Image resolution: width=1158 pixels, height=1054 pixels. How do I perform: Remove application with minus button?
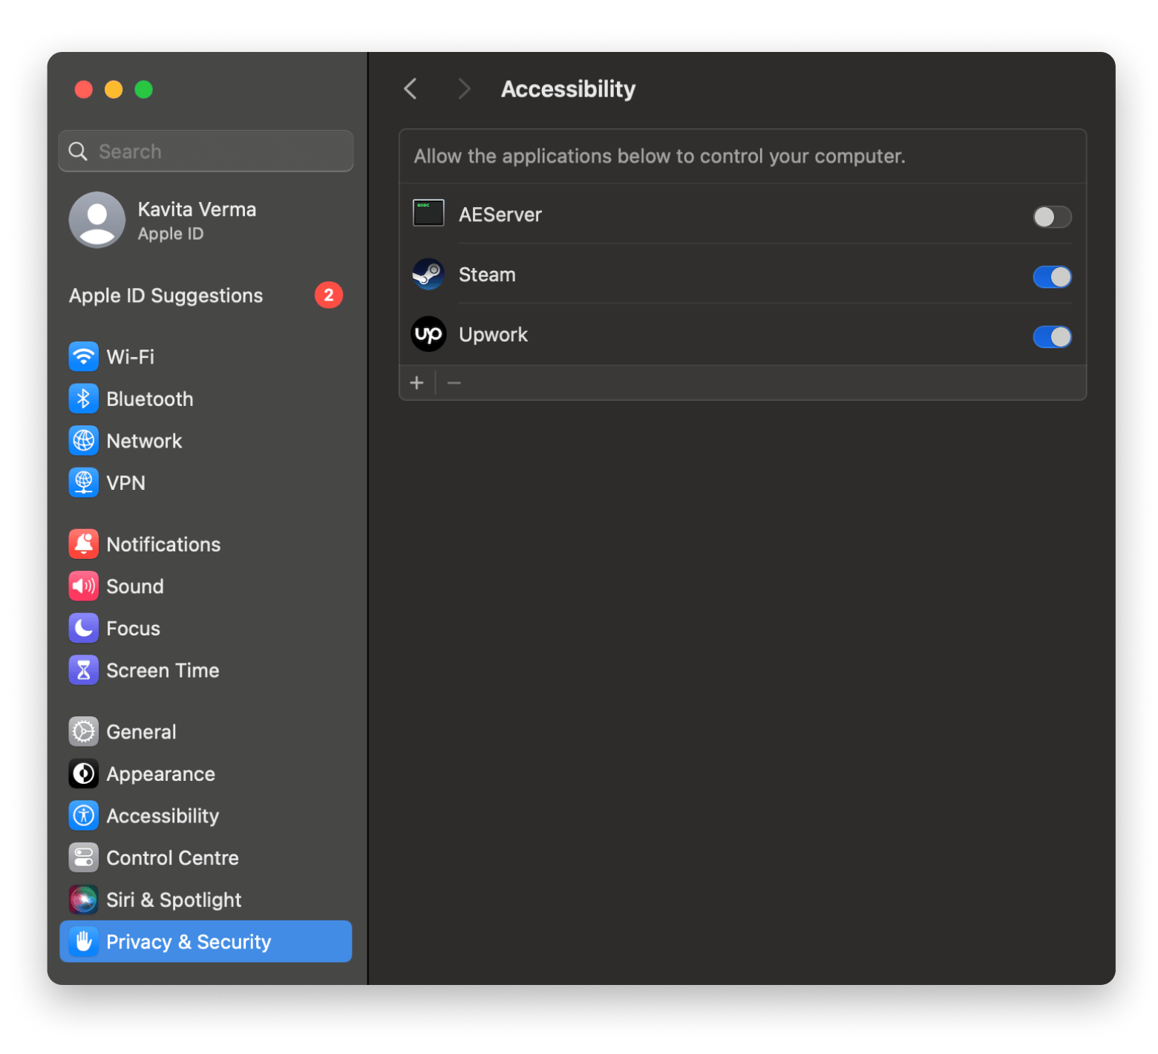point(454,383)
